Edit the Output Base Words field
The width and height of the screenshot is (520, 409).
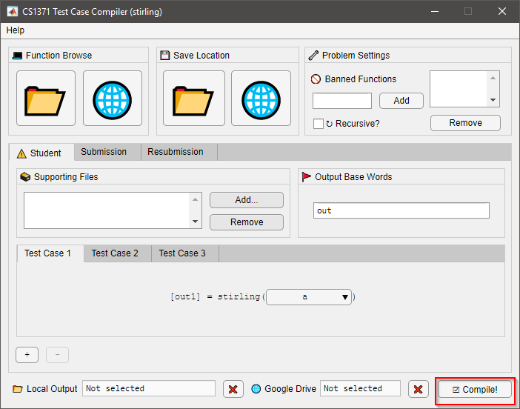click(x=401, y=210)
